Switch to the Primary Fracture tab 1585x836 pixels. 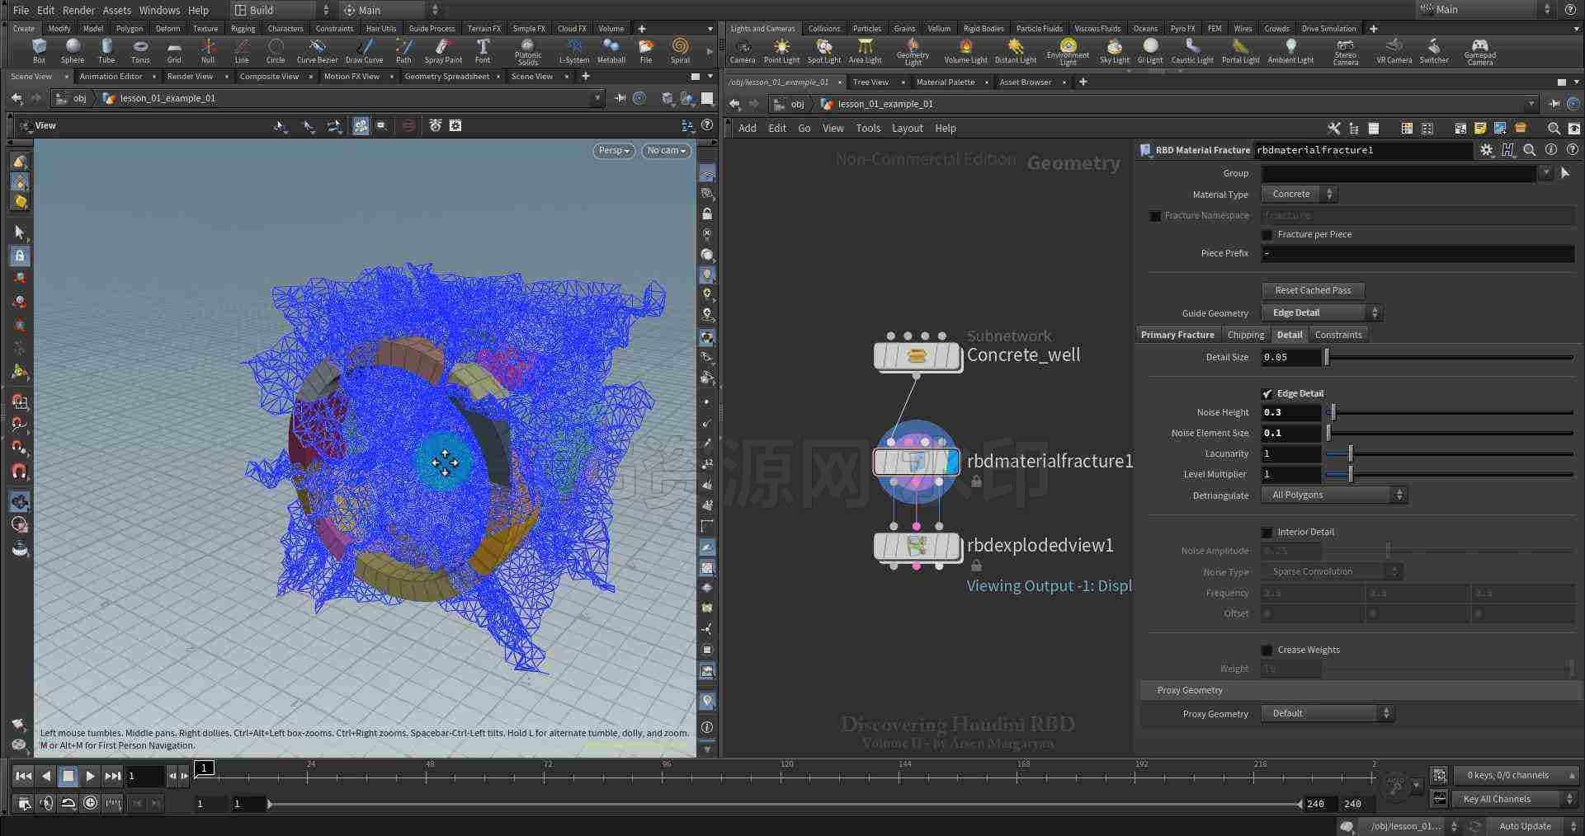[1177, 335]
